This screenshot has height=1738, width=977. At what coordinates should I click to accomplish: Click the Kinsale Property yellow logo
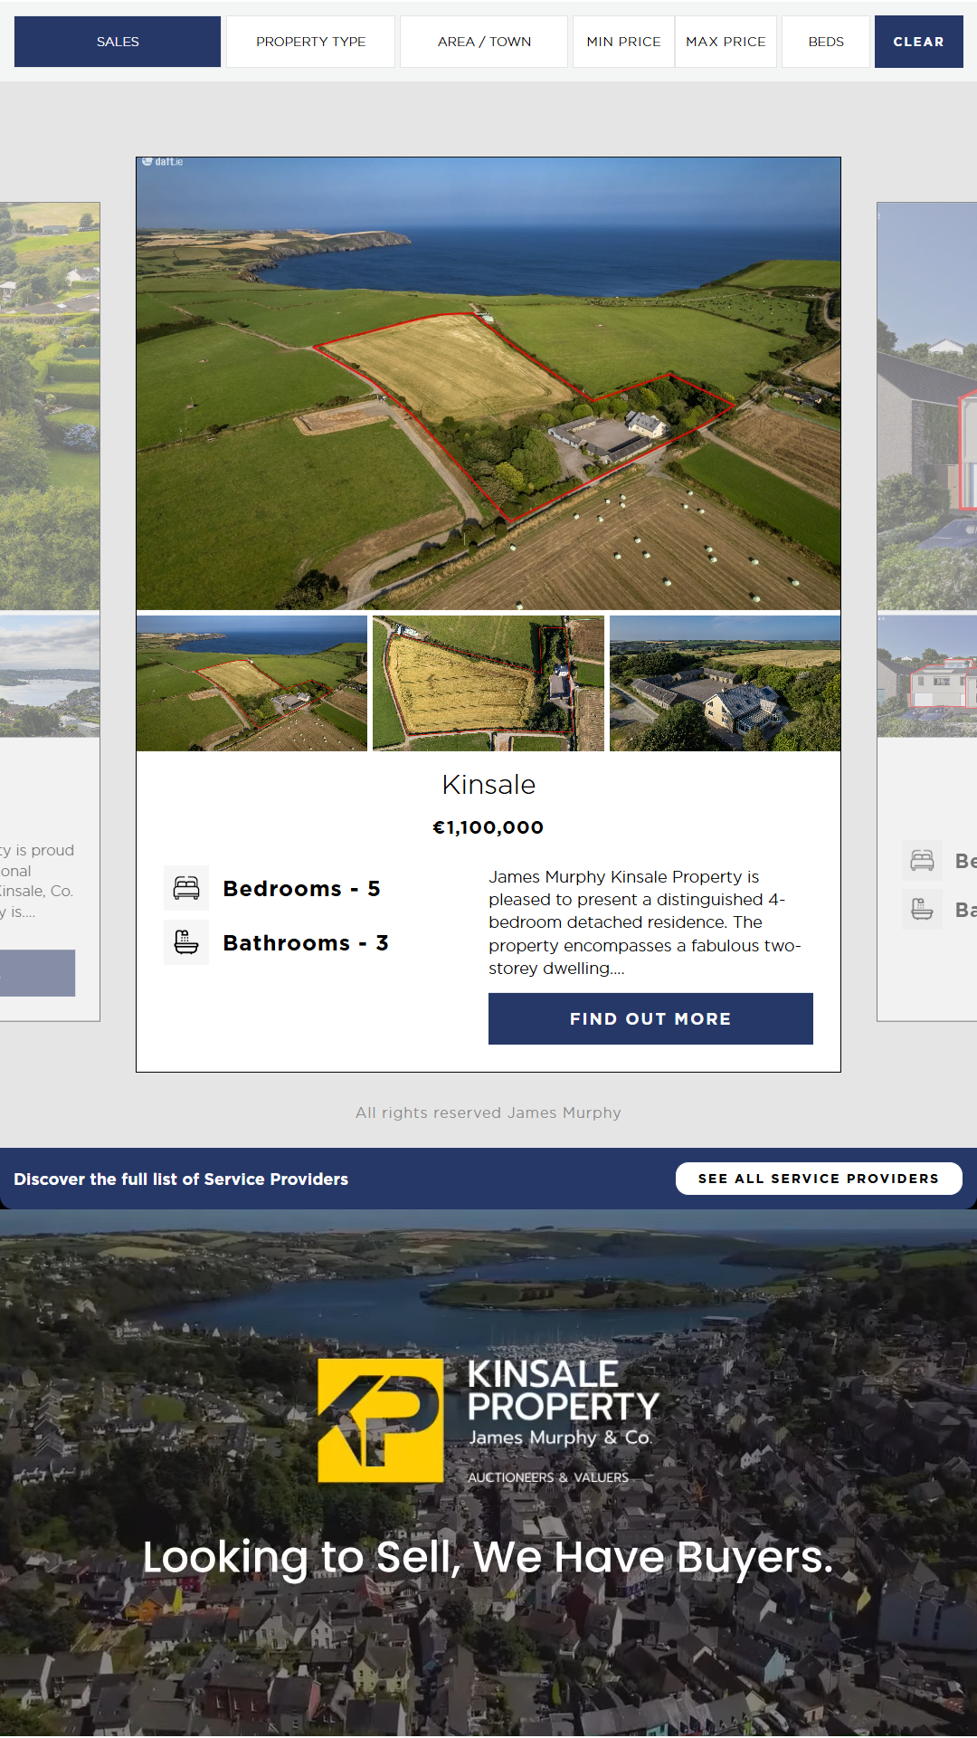tap(381, 1420)
